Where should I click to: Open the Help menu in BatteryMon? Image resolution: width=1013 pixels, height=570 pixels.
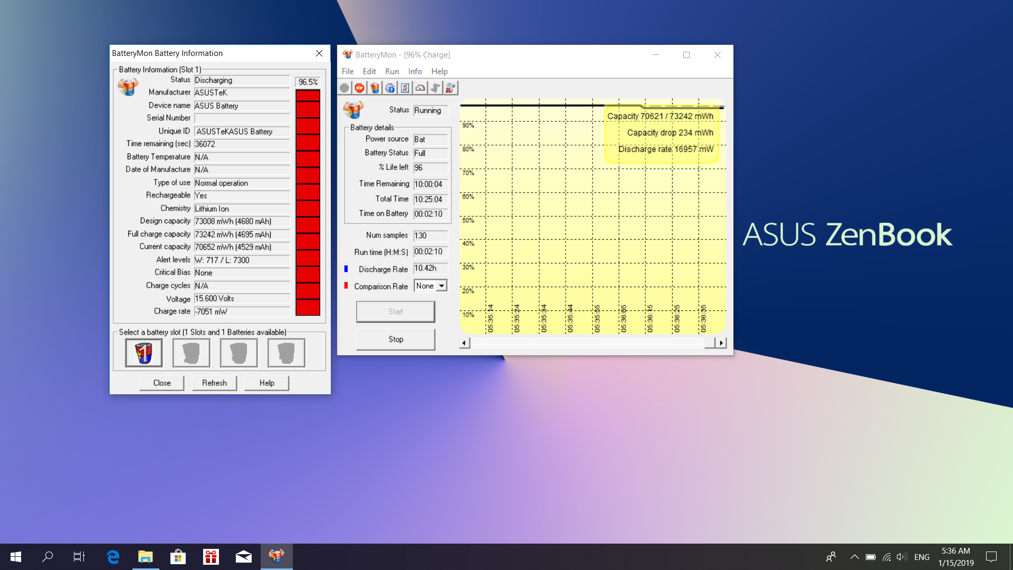click(x=439, y=71)
